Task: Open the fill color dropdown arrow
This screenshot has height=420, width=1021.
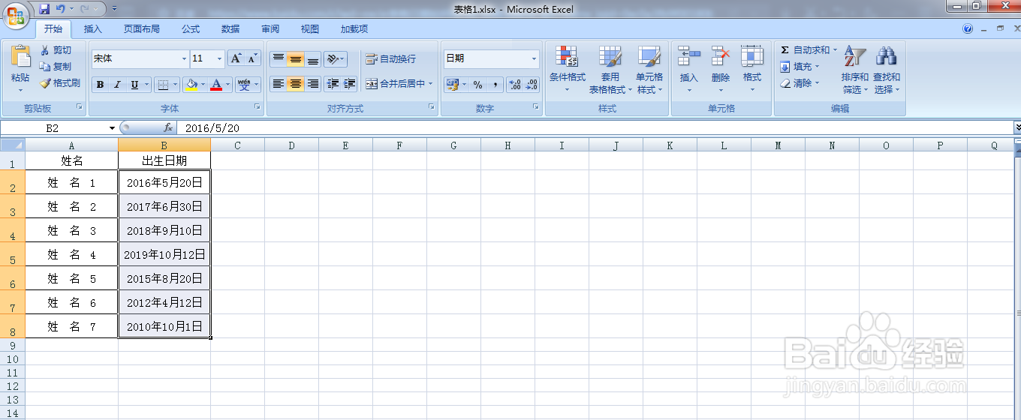Action: click(x=203, y=85)
